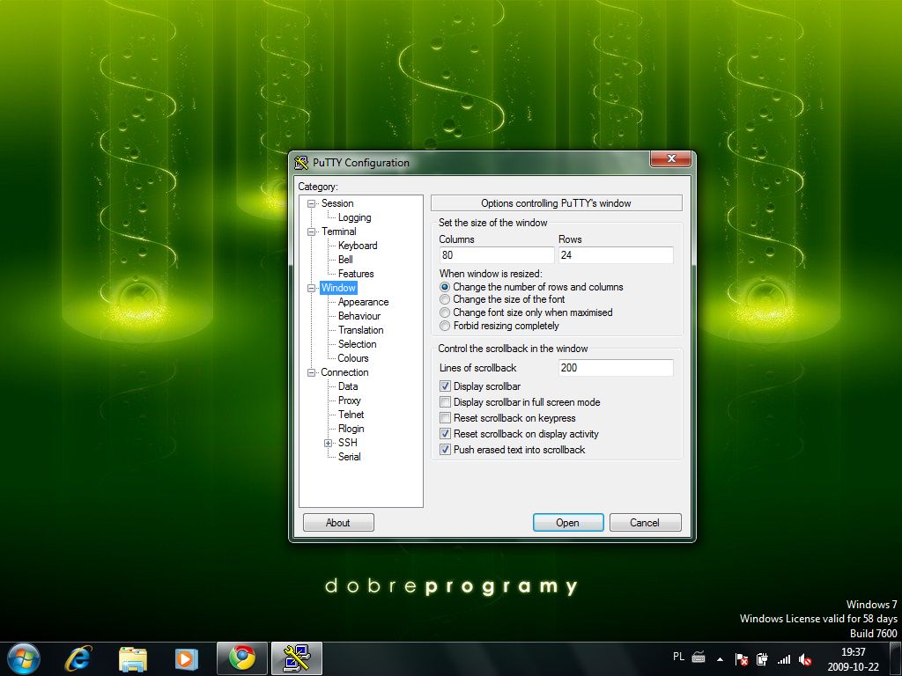This screenshot has width=902, height=676.
Task: Launch Internet Explorer from the taskbar
Action: 78,658
